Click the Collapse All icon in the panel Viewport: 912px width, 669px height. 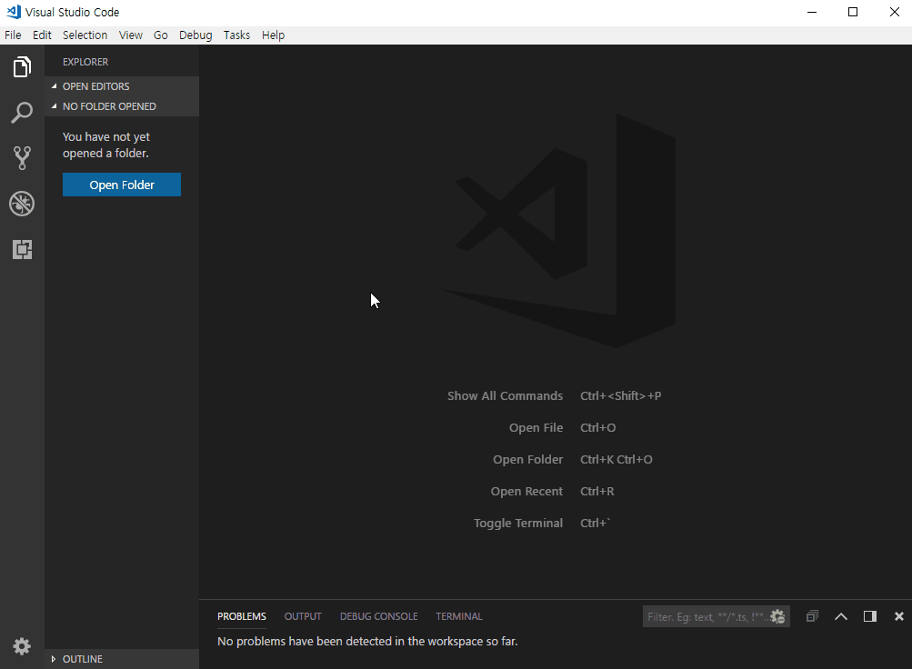813,616
